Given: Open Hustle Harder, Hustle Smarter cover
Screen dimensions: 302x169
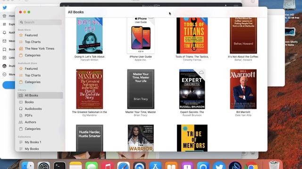Looking at the screenshot, I should (89, 138).
